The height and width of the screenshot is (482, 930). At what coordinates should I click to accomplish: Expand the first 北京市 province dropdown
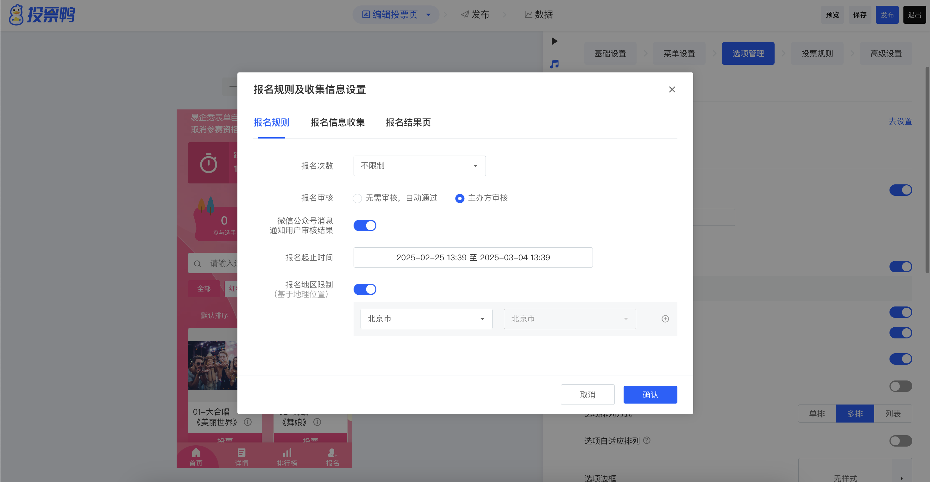coord(426,319)
